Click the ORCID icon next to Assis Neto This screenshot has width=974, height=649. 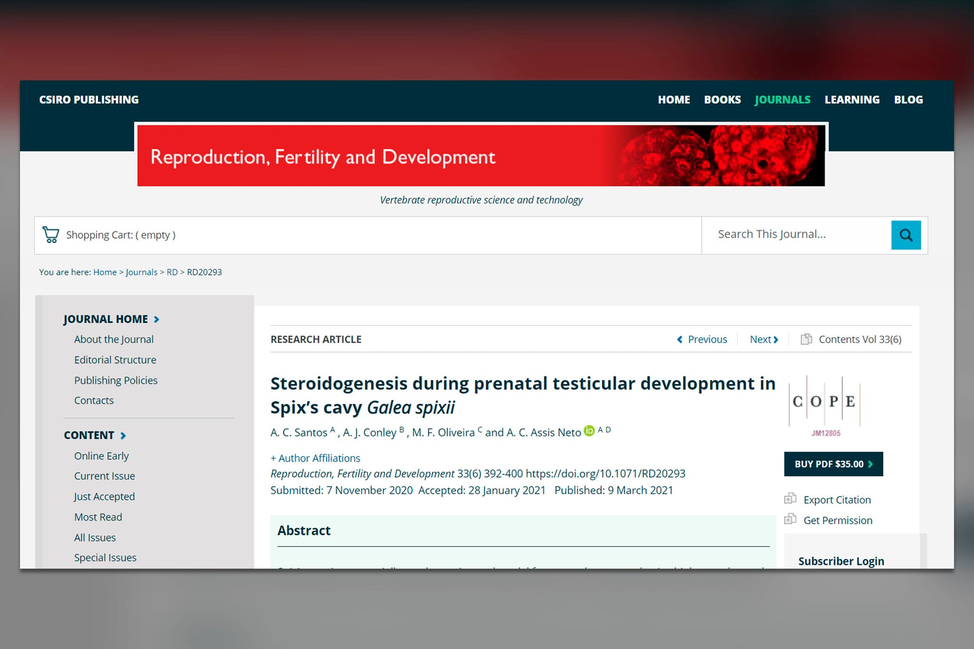(x=589, y=431)
